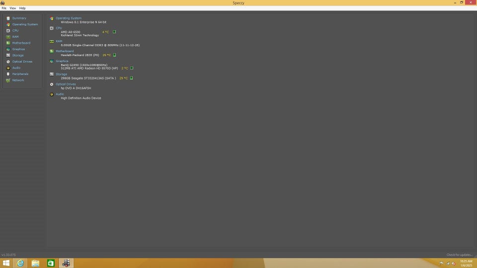Select Audio in the left sidebar

click(16, 68)
